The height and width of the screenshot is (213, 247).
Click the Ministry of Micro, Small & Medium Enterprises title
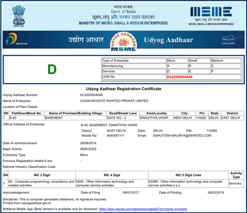pos(123,23)
